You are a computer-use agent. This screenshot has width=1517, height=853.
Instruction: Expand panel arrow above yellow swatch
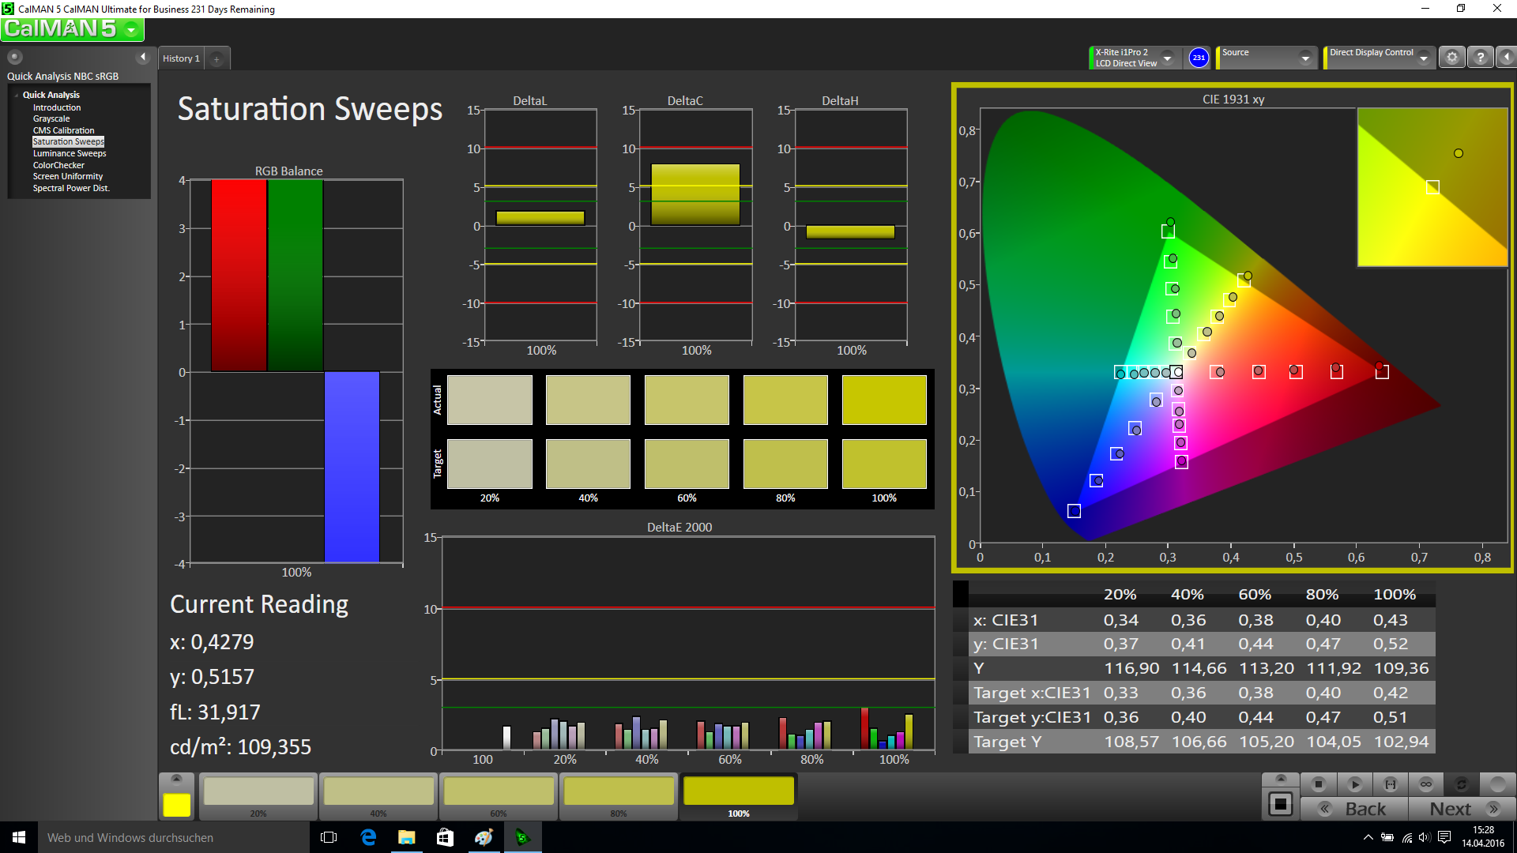(176, 779)
